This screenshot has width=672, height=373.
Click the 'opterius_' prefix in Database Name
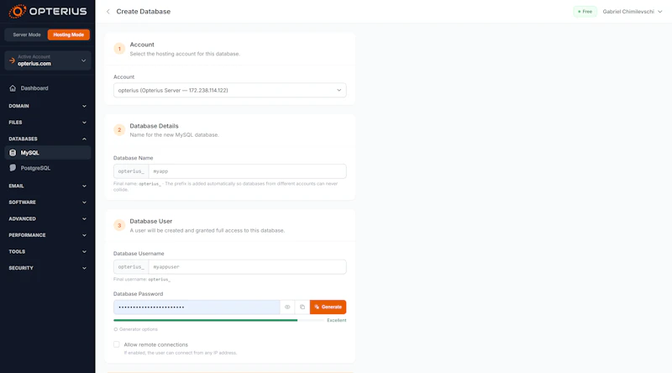pos(131,171)
